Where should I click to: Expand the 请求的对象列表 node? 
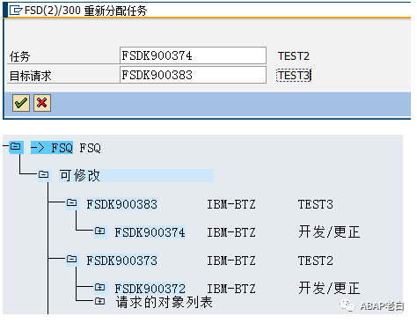point(99,301)
